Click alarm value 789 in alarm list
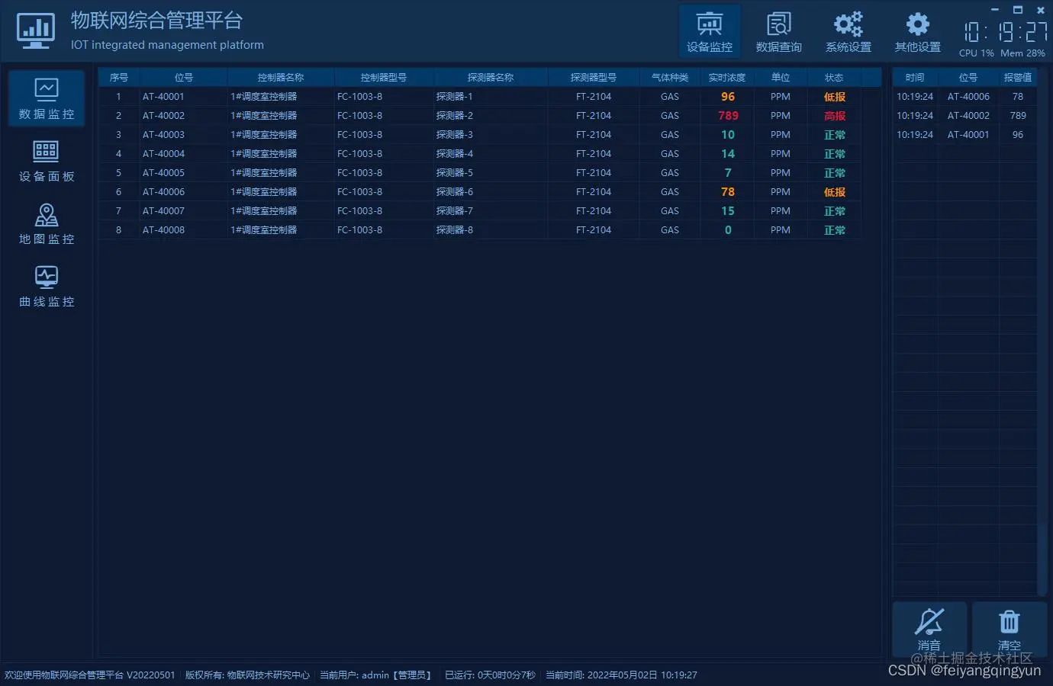 1018,116
